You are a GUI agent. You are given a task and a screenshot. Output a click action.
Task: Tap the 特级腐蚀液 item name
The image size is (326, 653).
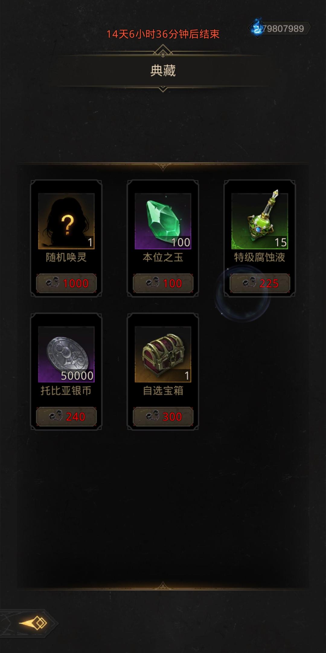coord(260,258)
